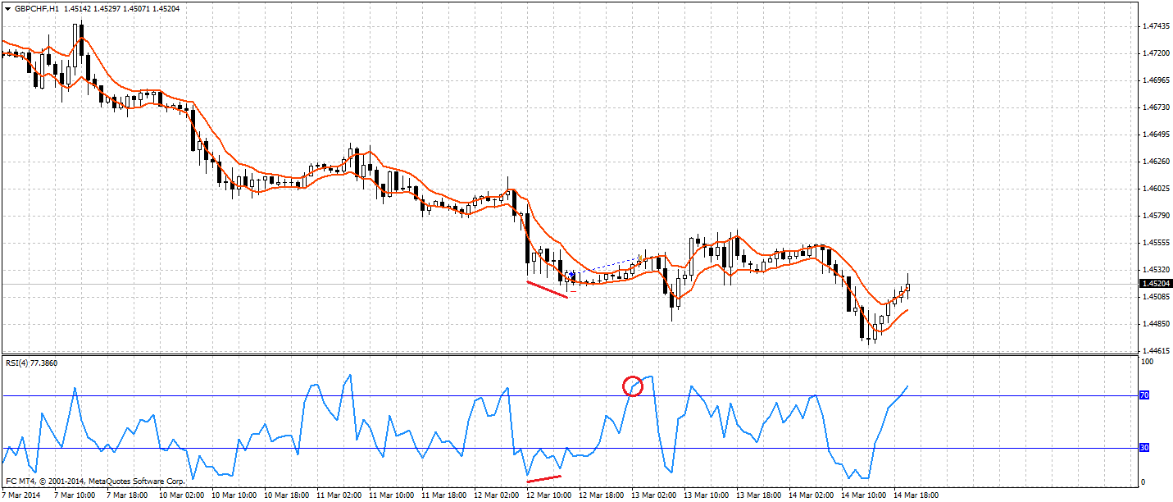1173x502 pixels.
Task: Click the 14 Mar 18:00 time label
Action: click(917, 495)
